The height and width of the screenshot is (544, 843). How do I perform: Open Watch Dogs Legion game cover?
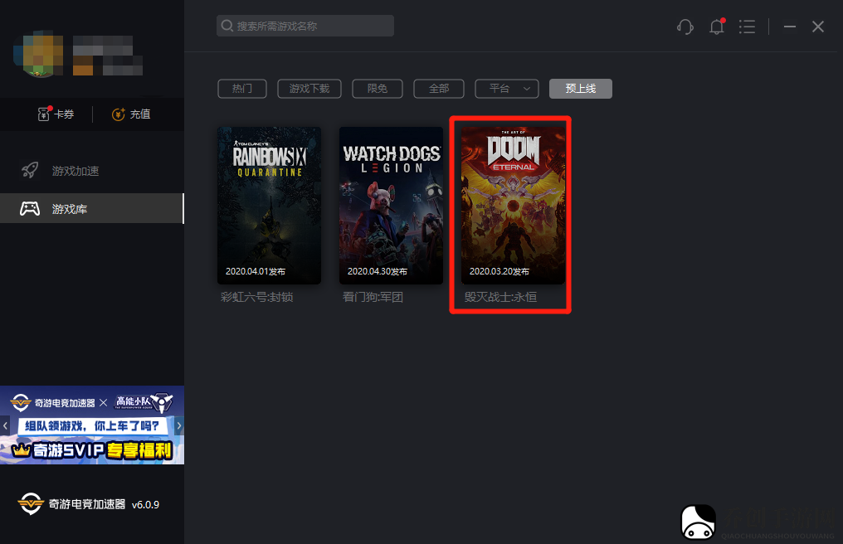[391, 206]
